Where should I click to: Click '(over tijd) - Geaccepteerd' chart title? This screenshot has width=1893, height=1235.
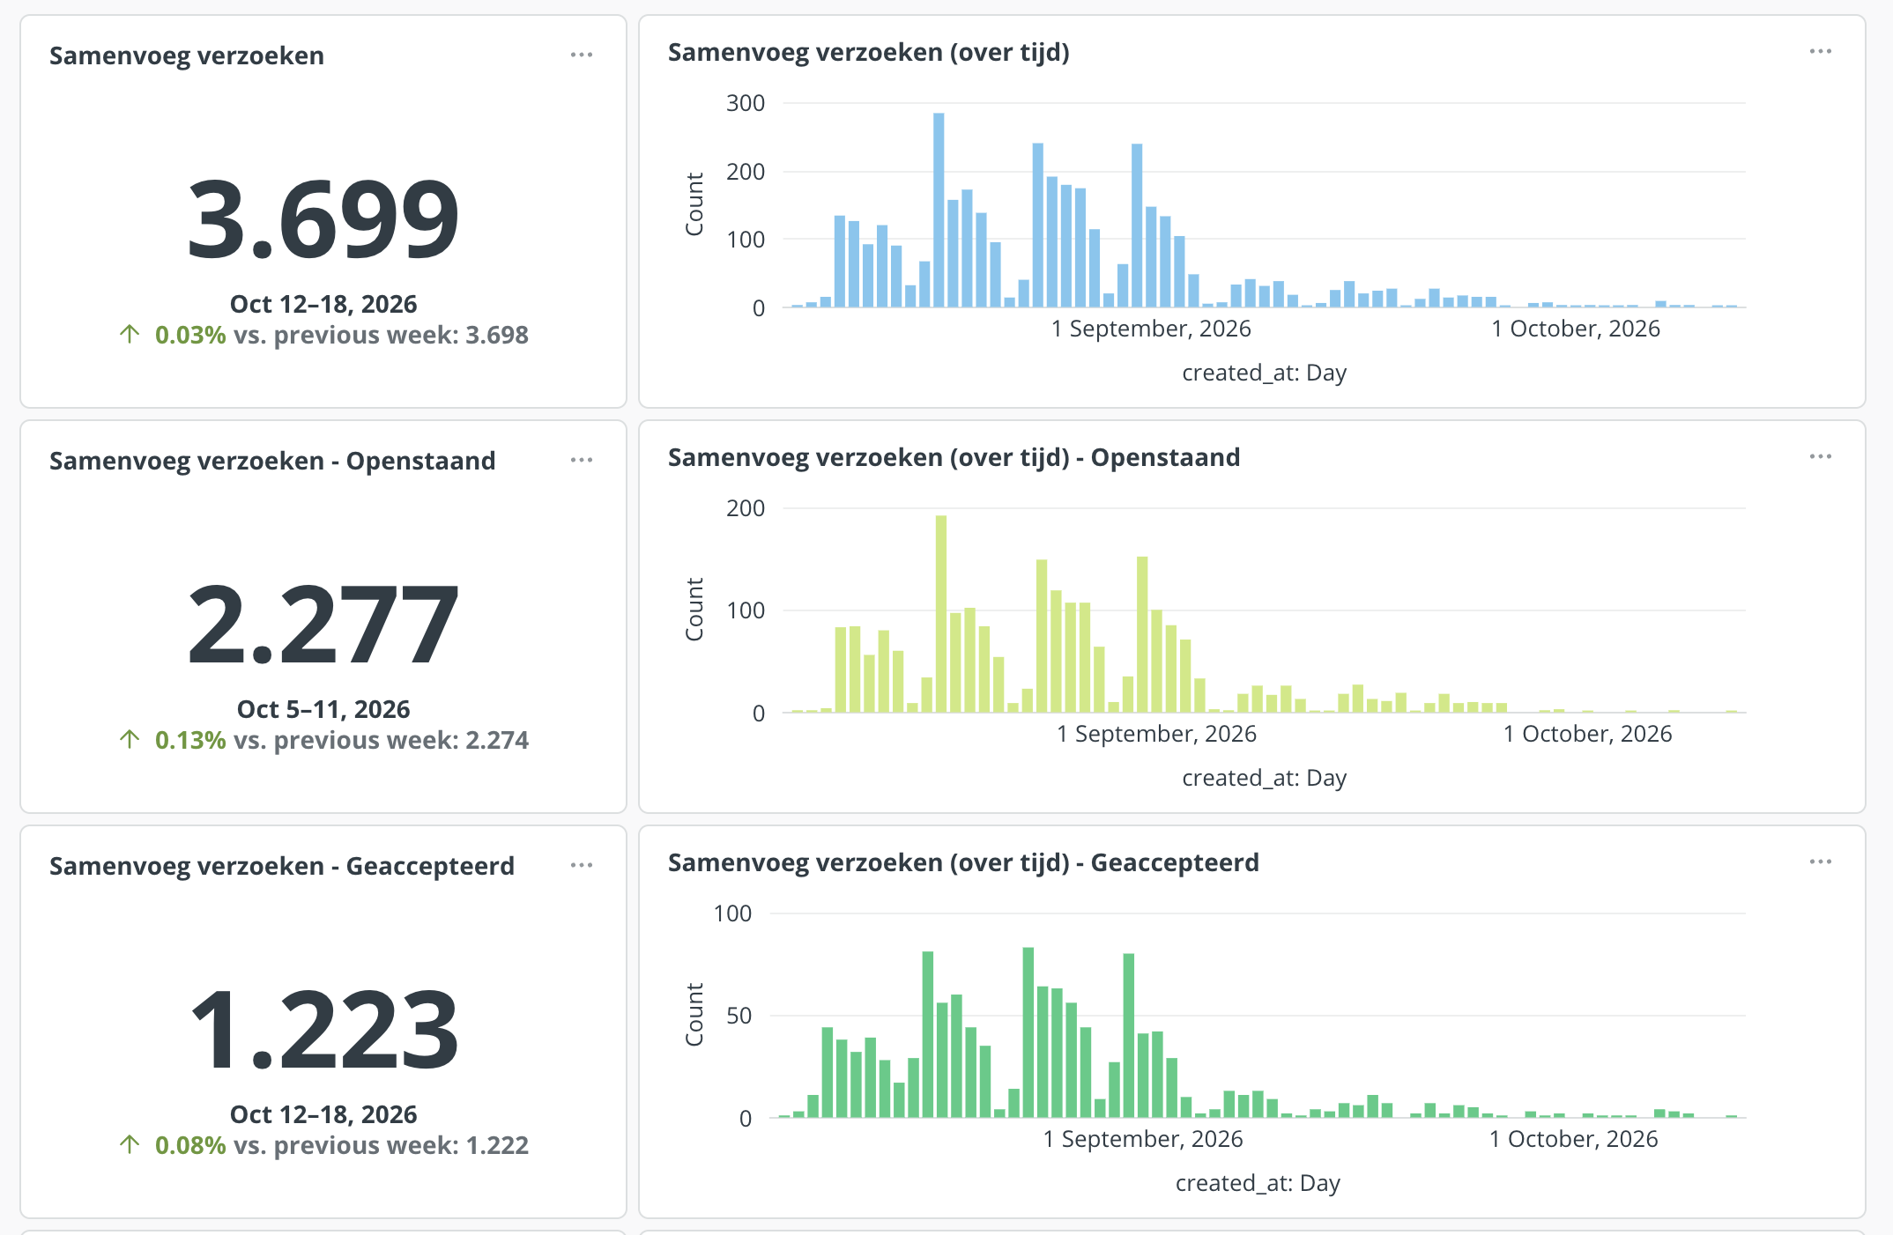click(x=963, y=862)
